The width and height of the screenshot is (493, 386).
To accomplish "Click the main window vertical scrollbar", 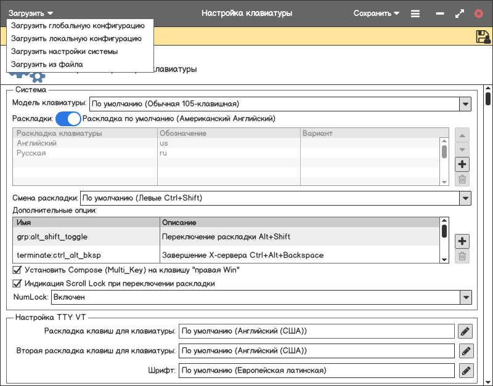I will click(488, 99).
